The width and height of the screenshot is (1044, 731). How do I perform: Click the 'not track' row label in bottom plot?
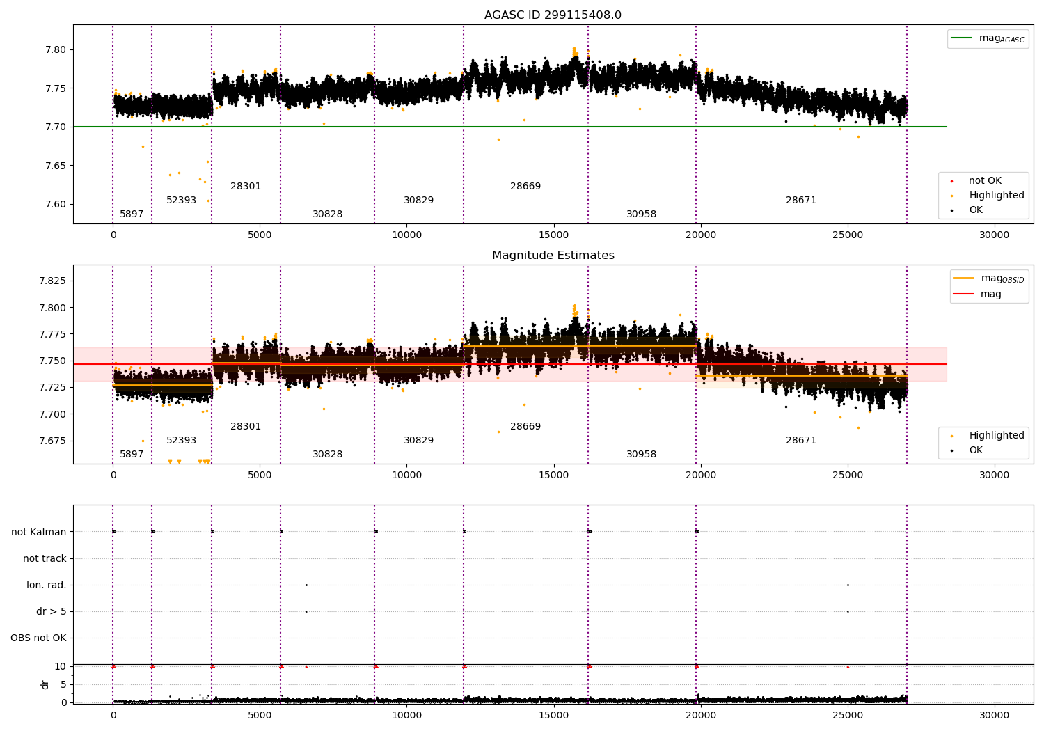click(45, 559)
